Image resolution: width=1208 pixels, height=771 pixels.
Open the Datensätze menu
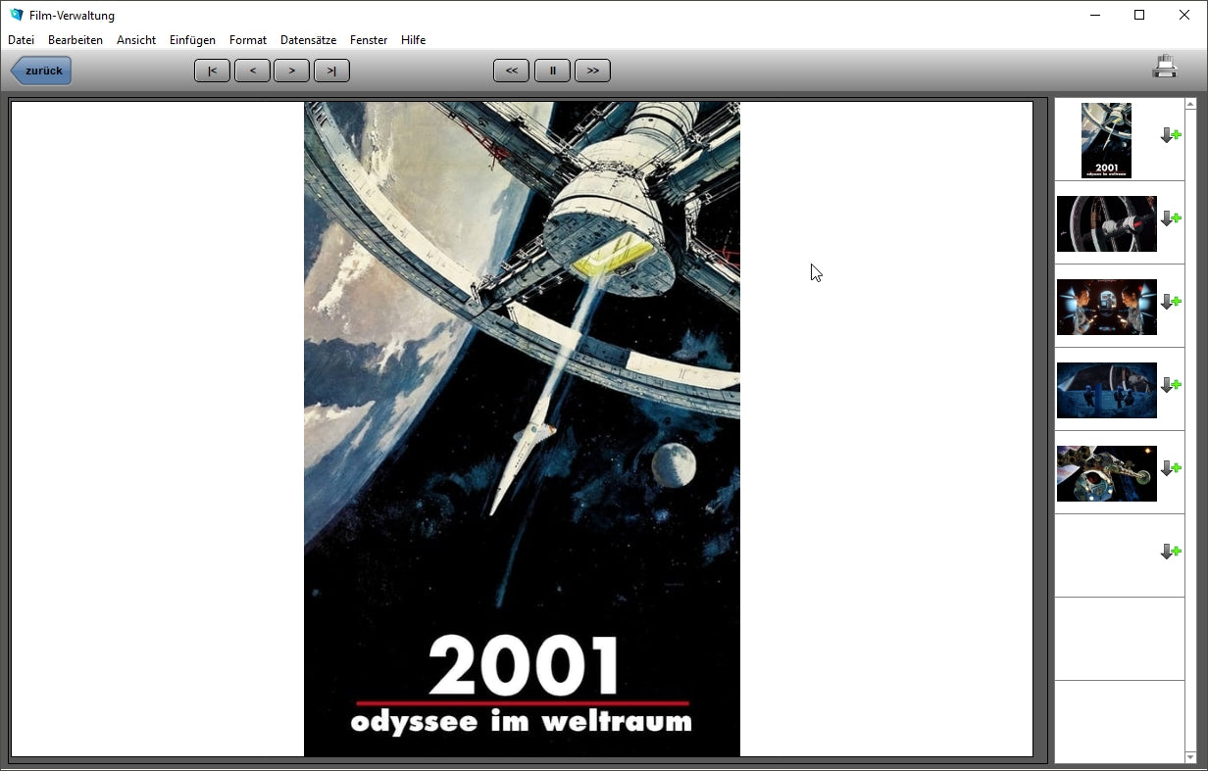308,40
